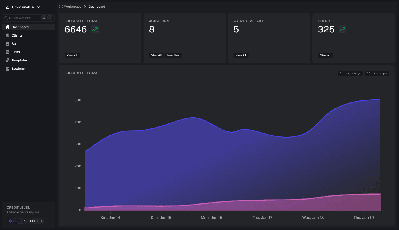Click the 6646 successful scans value
Screen dimensions: 399x230
click(x=76, y=29)
